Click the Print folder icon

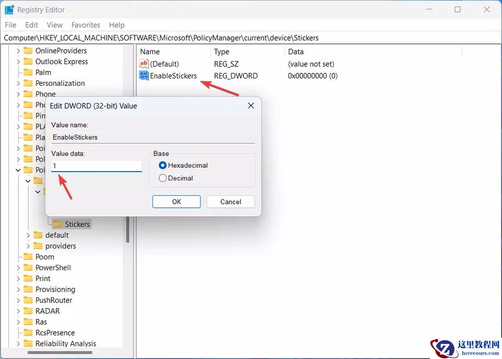coord(28,279)
